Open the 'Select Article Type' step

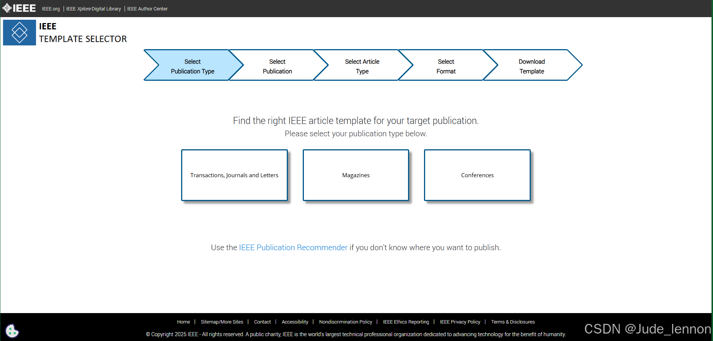click(362, 66)
